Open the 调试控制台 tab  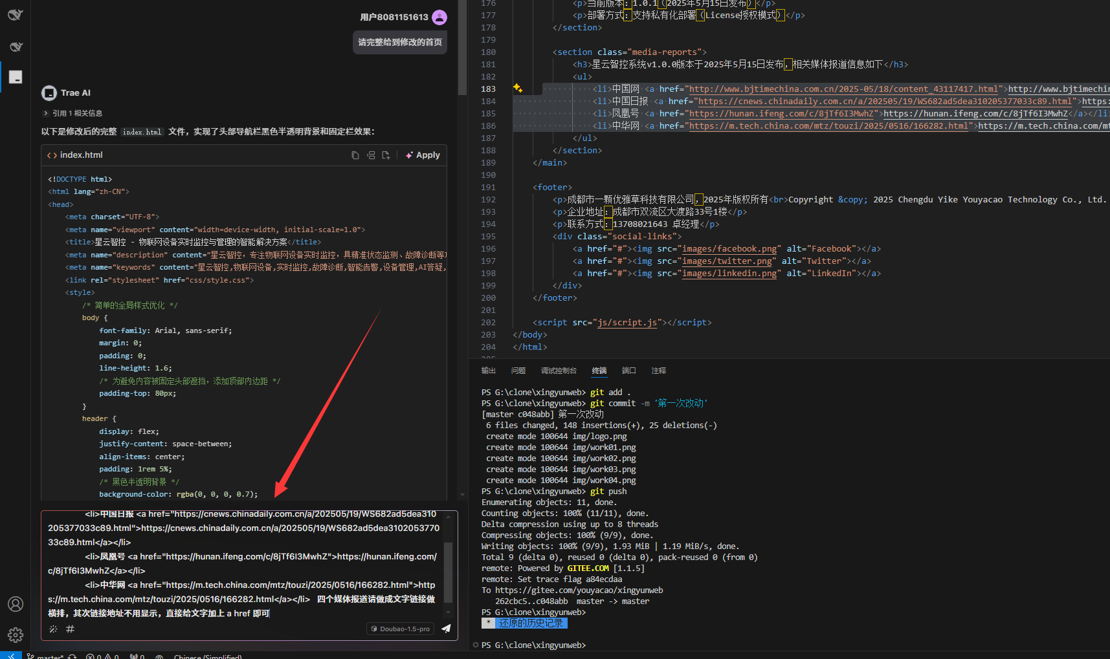(559, 371)
